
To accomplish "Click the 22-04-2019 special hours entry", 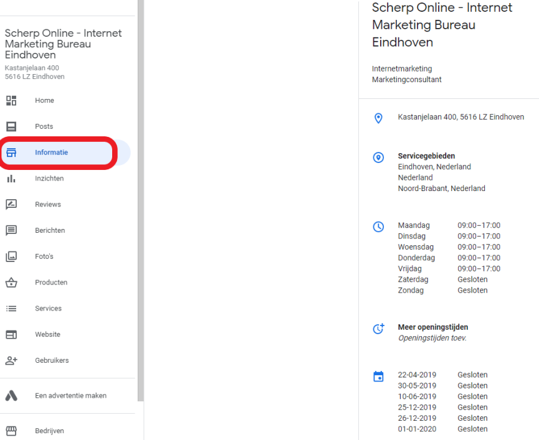I will pos(443,375).
